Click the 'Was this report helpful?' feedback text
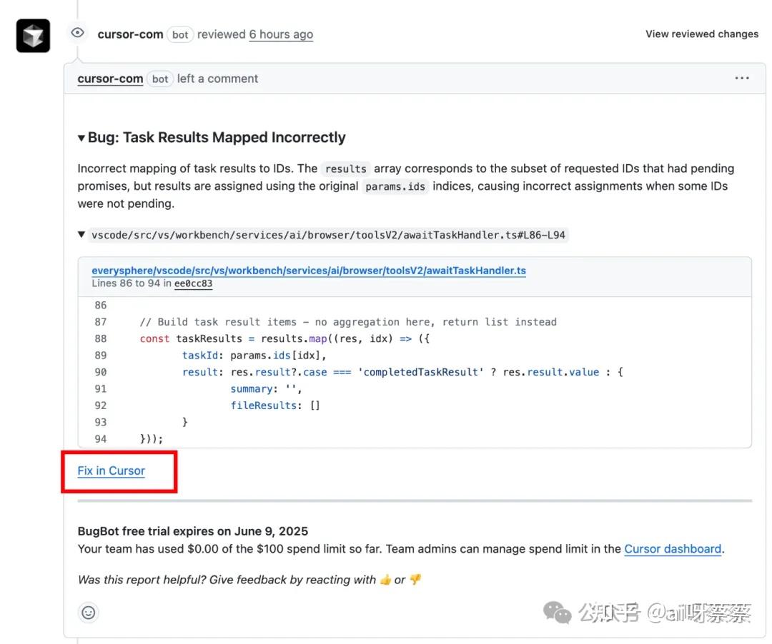The image size is (772, 644). click(249, 580)
